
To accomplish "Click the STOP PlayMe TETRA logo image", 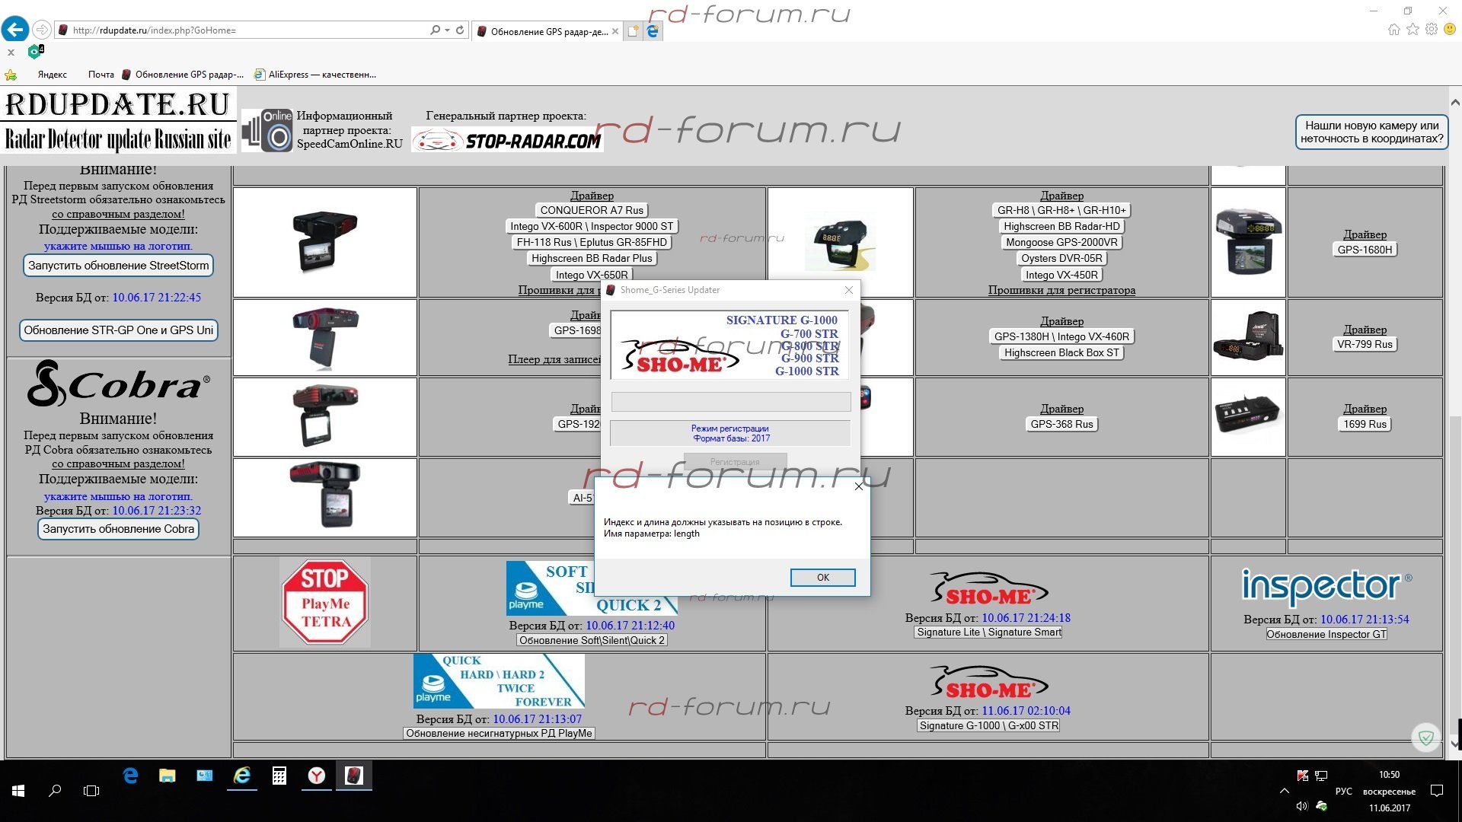I will coord(325,603).
